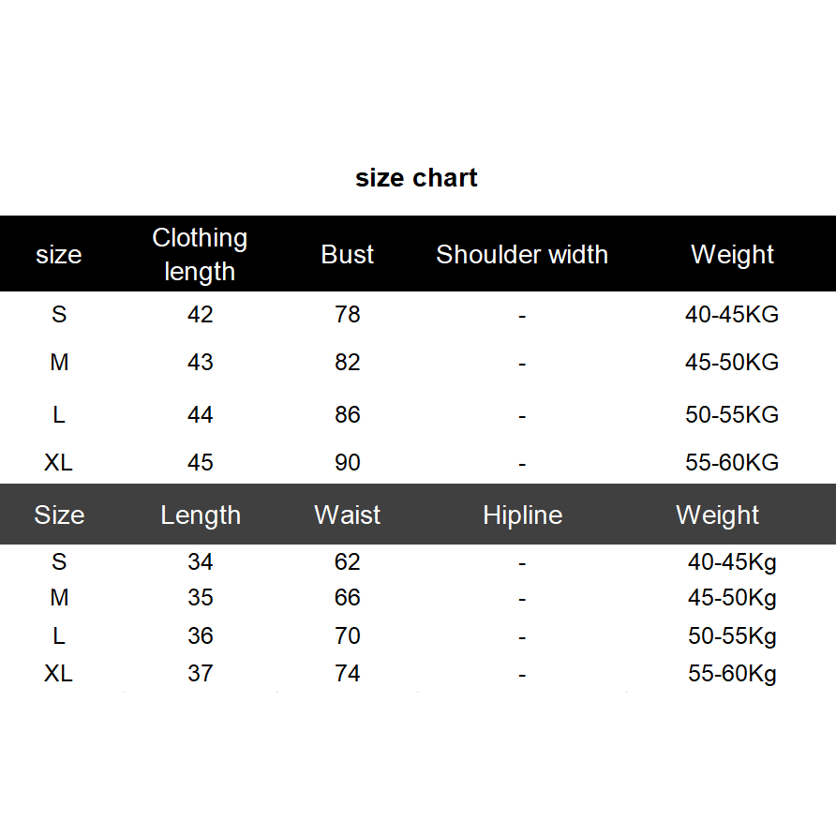The width and height of the screenshot is (836, 836).
Task: Select the waist value 74
Action: click(x=348, y=673)
